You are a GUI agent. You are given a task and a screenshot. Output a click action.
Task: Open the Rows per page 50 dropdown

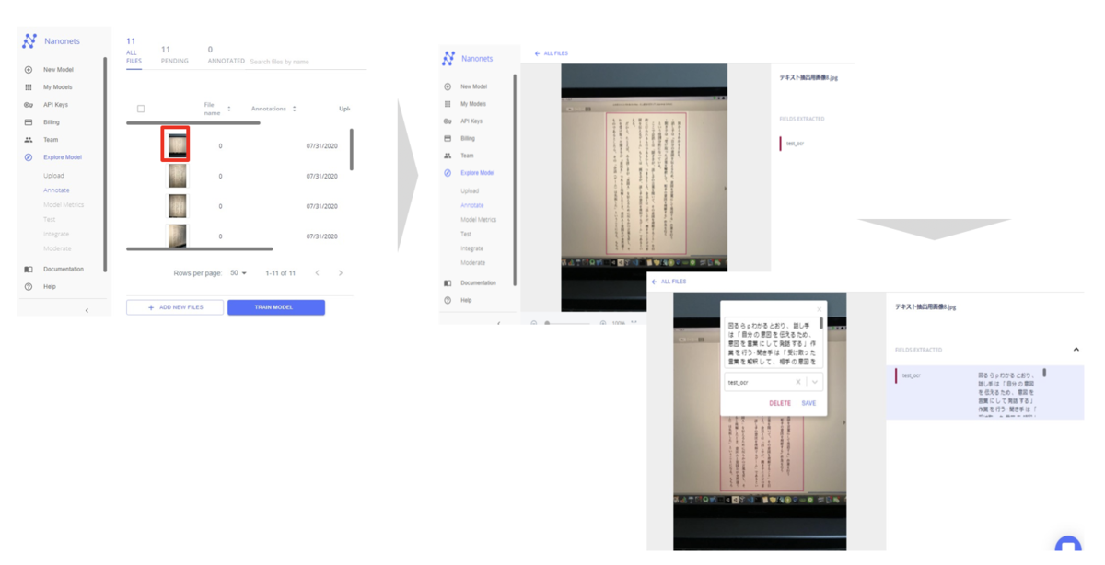(x=238, y=273)
